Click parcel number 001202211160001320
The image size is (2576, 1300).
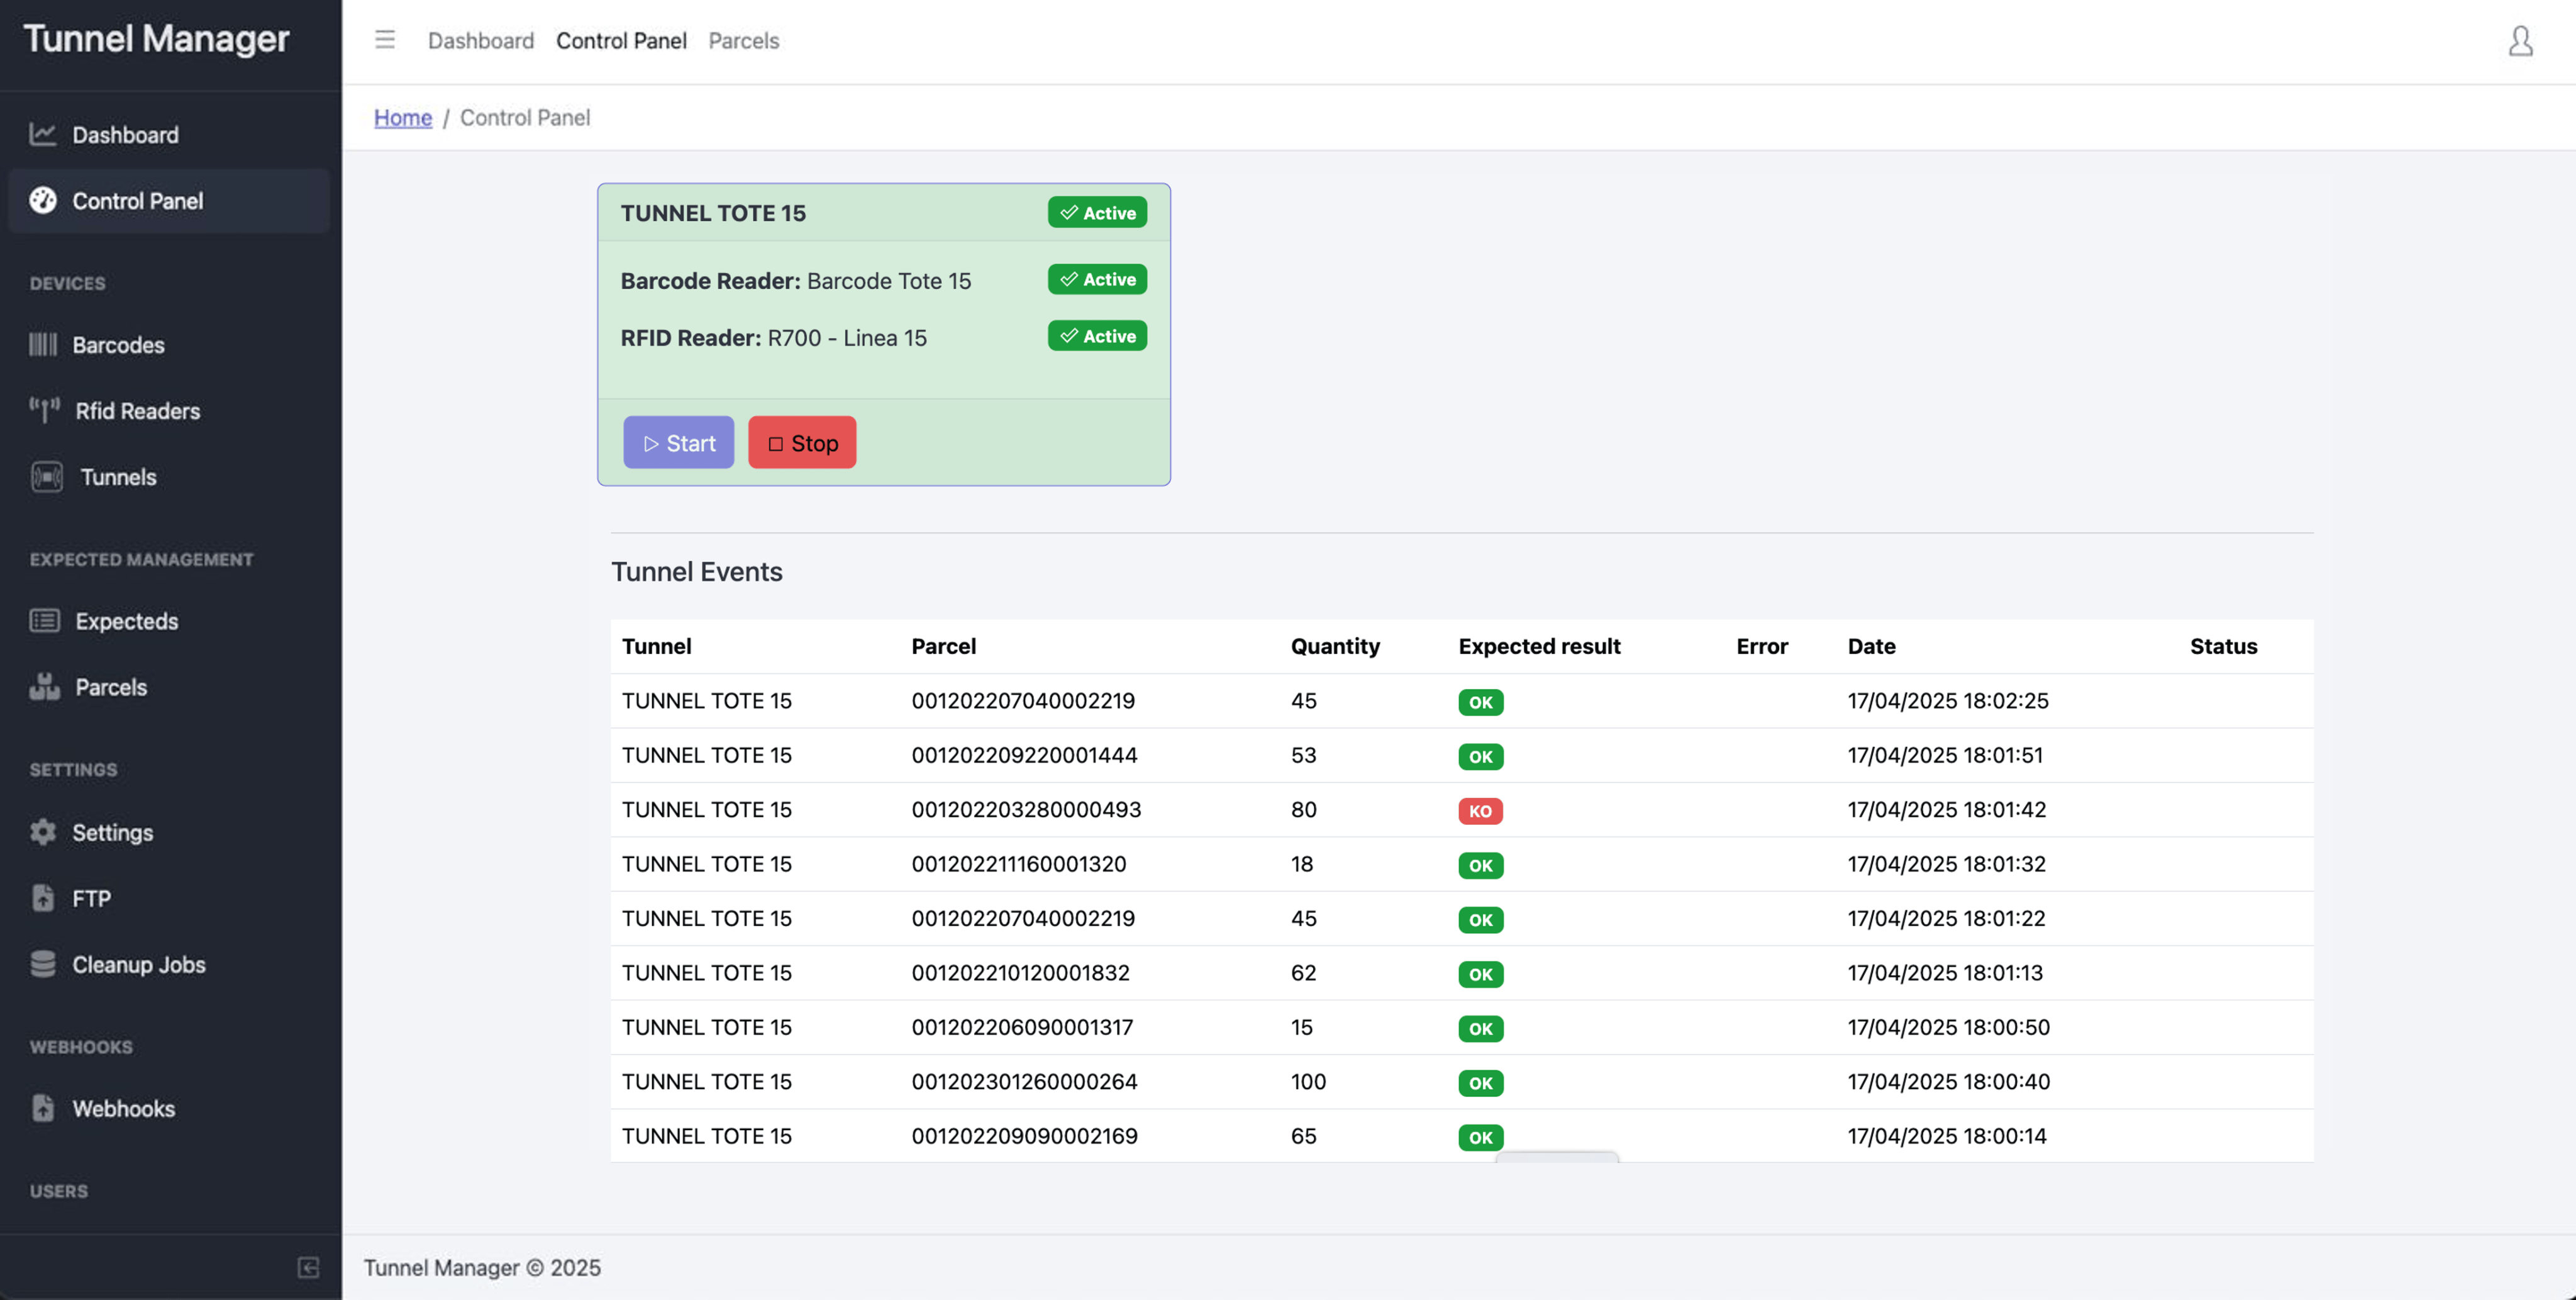click(1019, 864)
